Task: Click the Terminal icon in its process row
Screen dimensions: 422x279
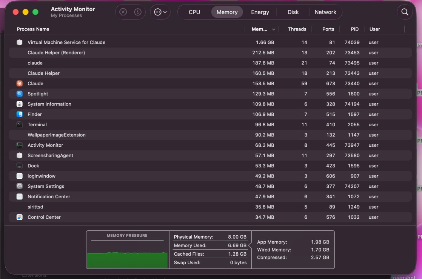Action: click(19, 124)
